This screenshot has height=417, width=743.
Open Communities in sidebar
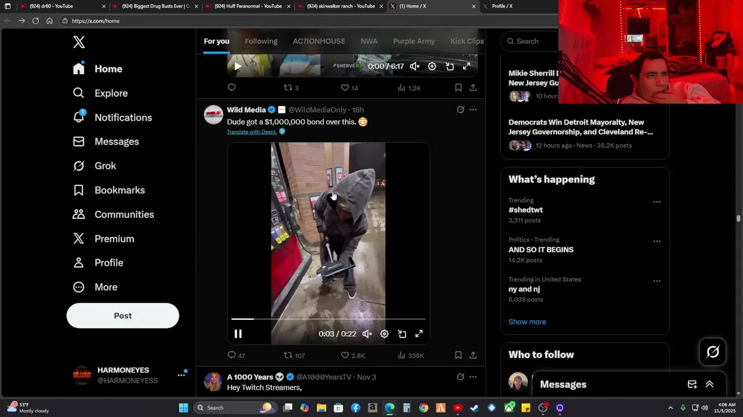click(113, 214)
